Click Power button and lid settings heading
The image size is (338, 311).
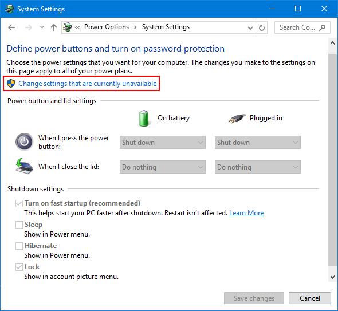(52, 101)
